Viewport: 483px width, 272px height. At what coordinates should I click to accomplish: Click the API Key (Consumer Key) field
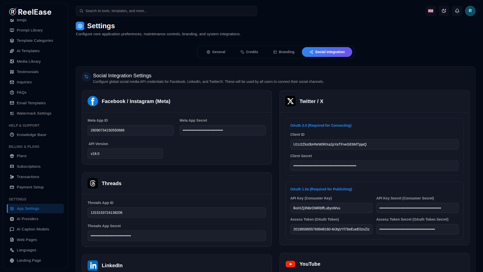click(331, 208)
